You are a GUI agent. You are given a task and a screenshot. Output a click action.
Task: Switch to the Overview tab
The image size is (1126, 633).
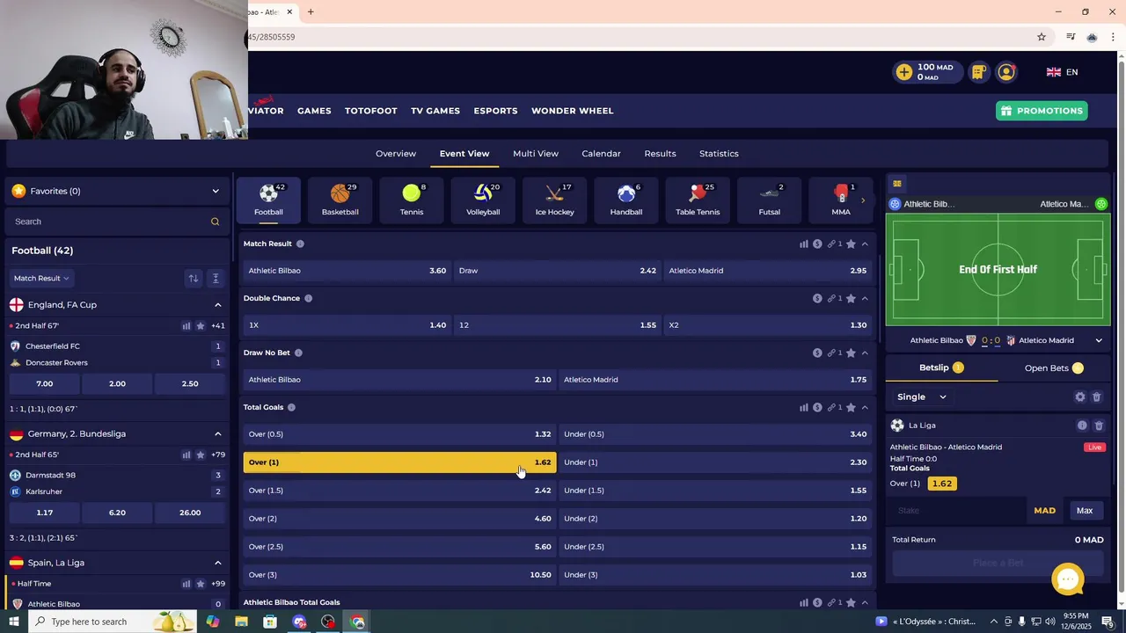tap(396, 153)
